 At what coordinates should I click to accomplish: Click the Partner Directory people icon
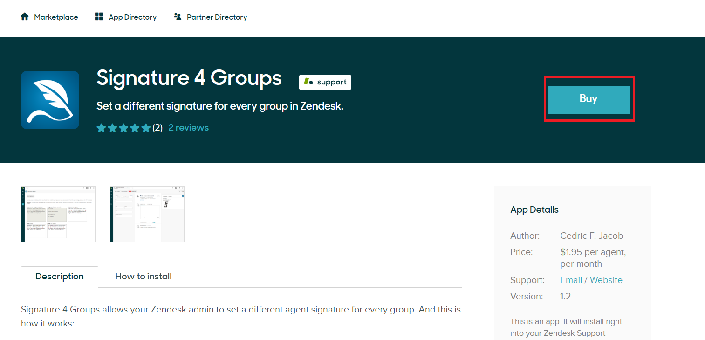[178, 17]
